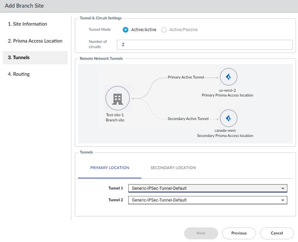Click the Add Branch Site title
Viewport: 298px width, 242px height.
click(24, 6)
